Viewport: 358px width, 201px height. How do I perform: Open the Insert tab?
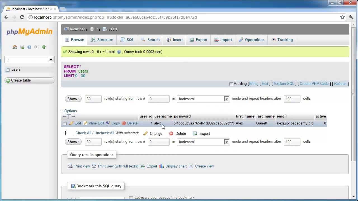click(x=175, y=40)
